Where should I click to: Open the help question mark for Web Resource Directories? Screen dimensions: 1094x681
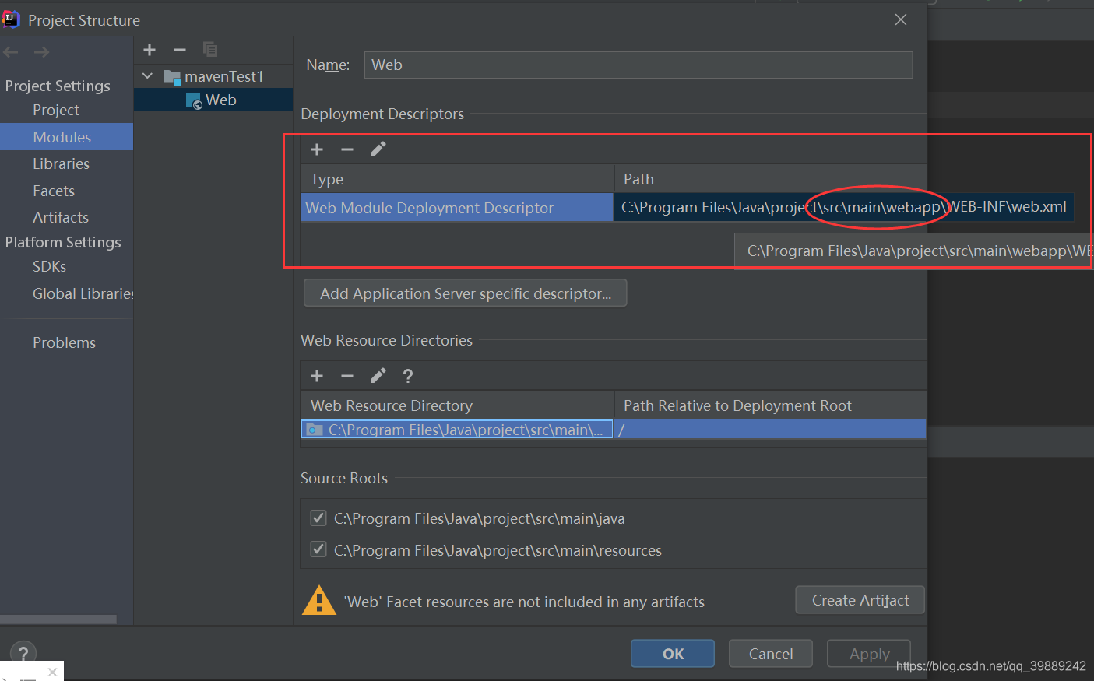tap(408, 376)
